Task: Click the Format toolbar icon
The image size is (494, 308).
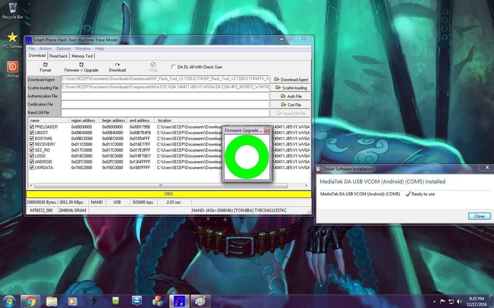Action: 45,66
